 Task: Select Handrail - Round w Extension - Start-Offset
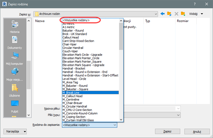pyautogui.click(x=90, y=75)
